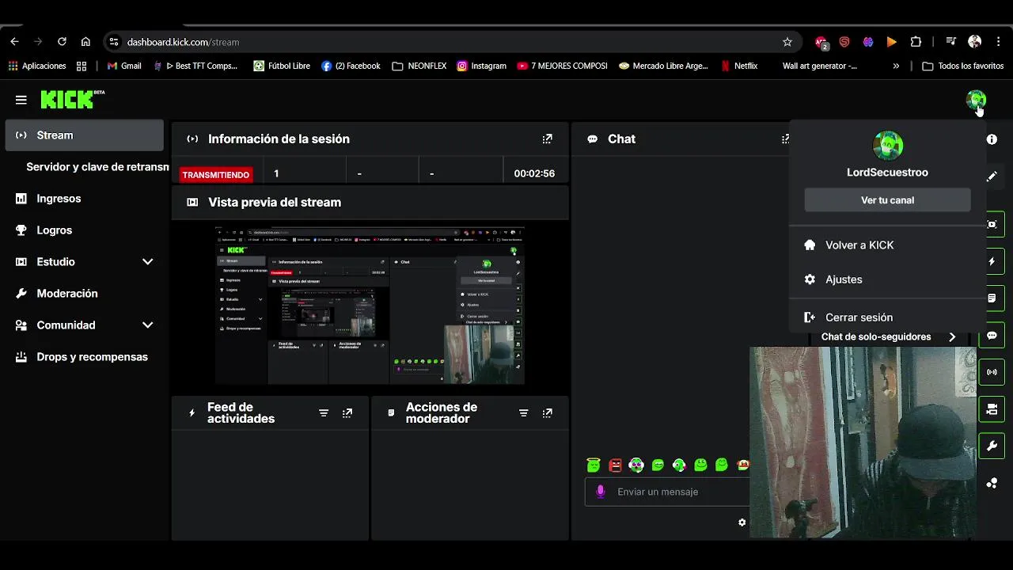
Task: Expand the Estudio sidebar section
Action: click(x=147, y=262)
